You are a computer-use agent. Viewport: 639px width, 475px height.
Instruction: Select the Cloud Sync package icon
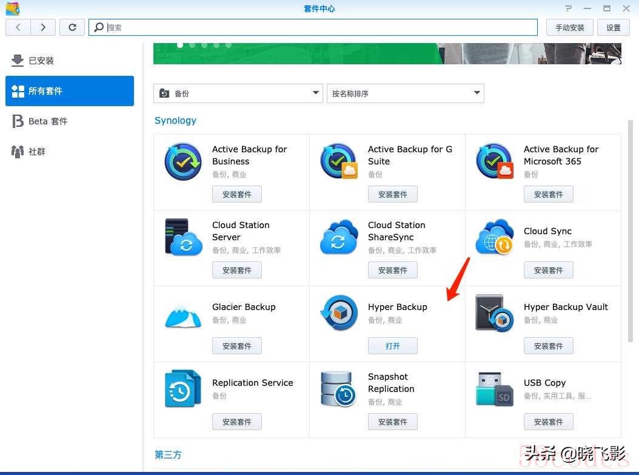(x=494, y=237)
